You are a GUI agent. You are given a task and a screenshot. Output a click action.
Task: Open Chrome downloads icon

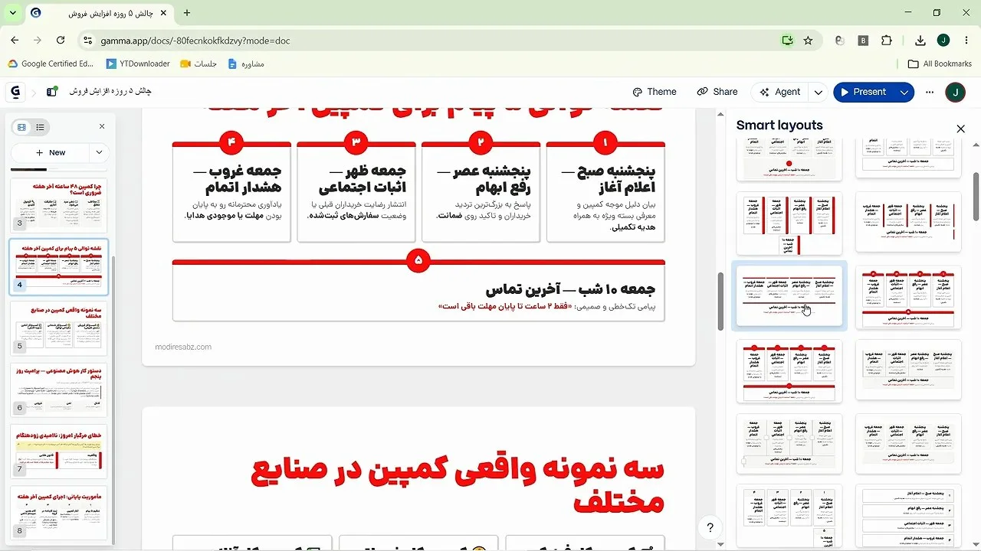(920, 41)
